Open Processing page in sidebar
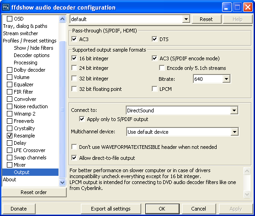Viewport: 255px width, 216px height. [x=26, y=63]
